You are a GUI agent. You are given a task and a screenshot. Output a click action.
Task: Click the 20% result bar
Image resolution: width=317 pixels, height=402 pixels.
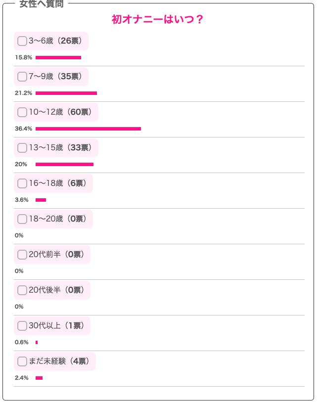(64, 164)
